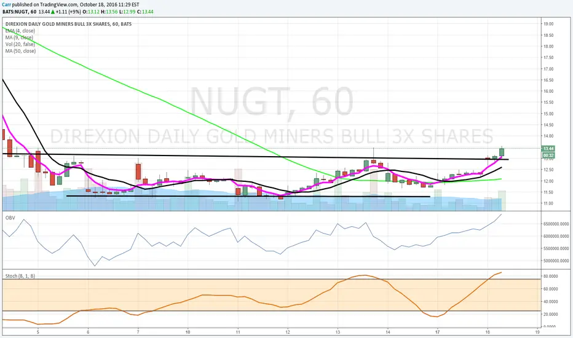Click date label 10 on time axis
573x338 pixels.
[x=188, y=332]
